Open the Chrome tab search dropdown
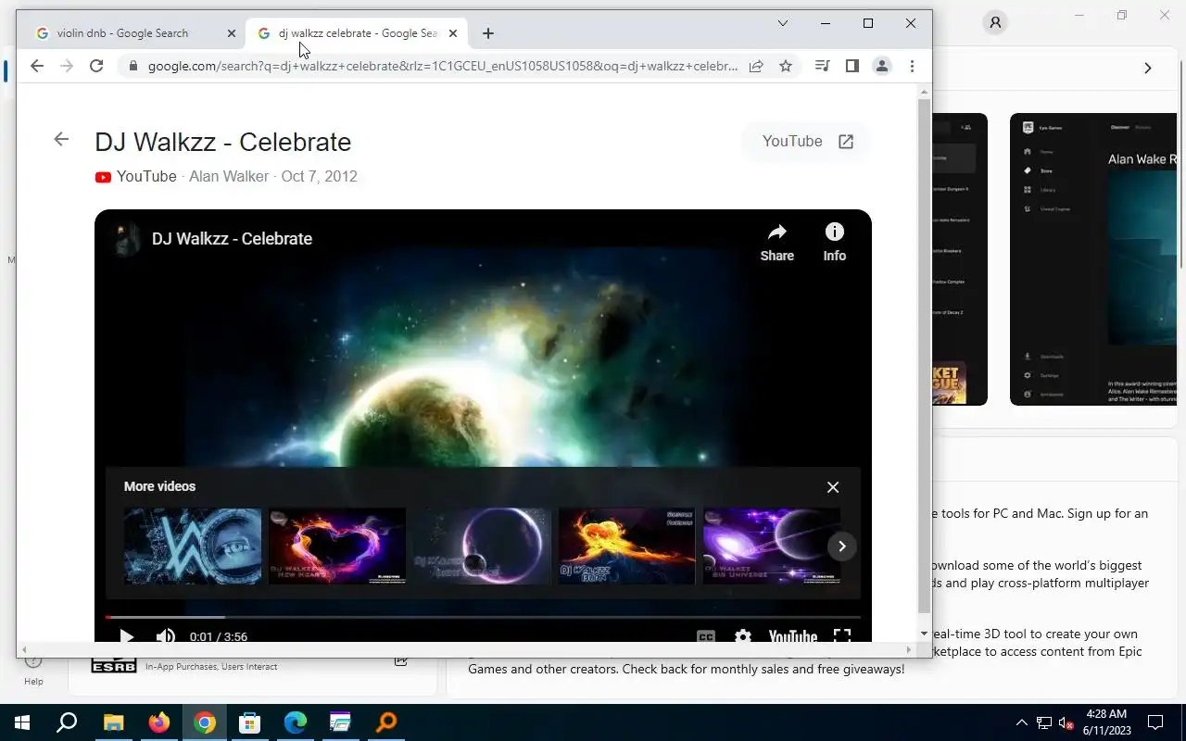The width and height of the screenshot is (1186, 741). tap(783, 23)
